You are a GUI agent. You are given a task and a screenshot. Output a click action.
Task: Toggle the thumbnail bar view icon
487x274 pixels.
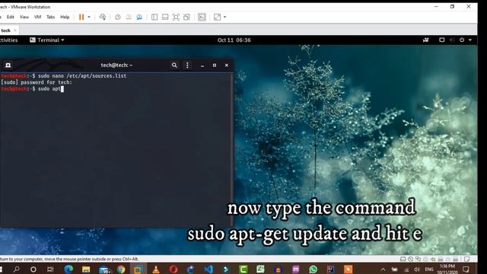(165, 17)
